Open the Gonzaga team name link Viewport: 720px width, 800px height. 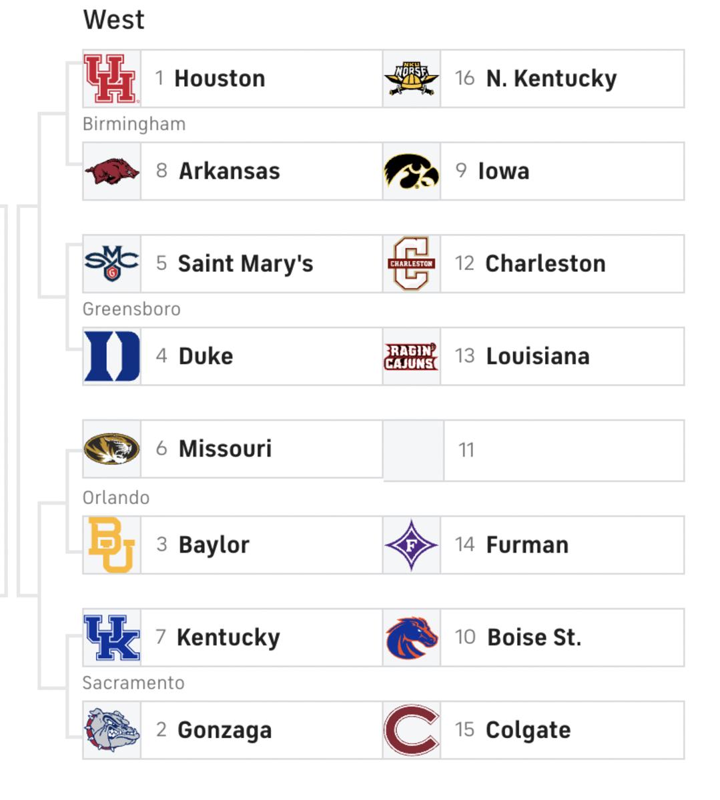pos(224,731)
